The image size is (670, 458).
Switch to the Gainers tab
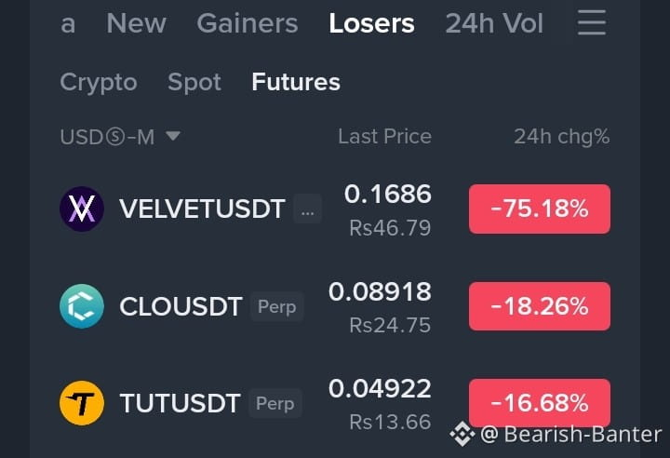(x=247, y=23)
